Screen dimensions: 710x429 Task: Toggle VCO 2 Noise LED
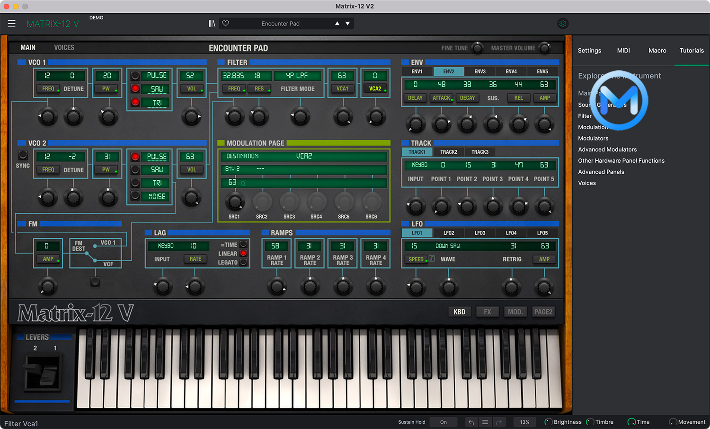135,195
